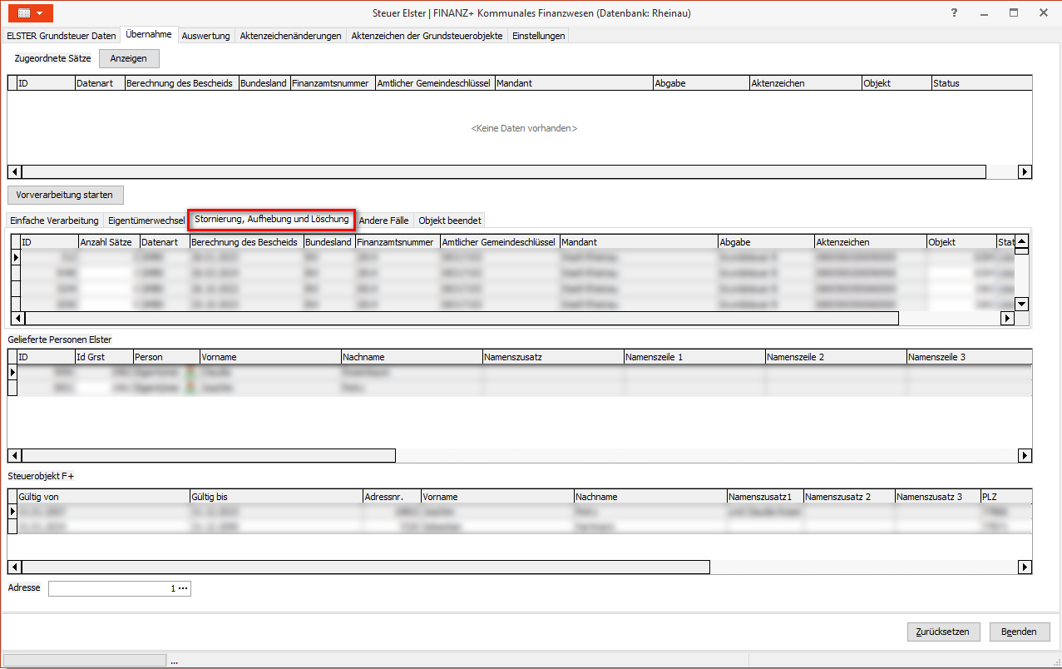Click the down scroll arrow in Stornierung grid
This screenshot has height=669, width=1062.
(1021, 304)
